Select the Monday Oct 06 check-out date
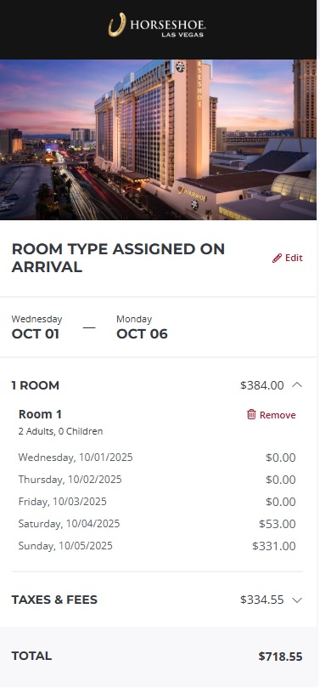The width and height of the screenshot is (320, 688). coord(142,327)
